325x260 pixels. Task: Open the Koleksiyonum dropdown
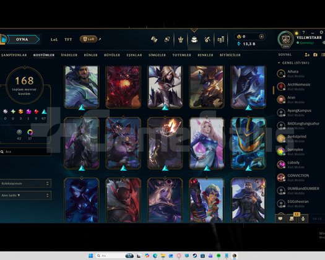click(x=25, y=183)
